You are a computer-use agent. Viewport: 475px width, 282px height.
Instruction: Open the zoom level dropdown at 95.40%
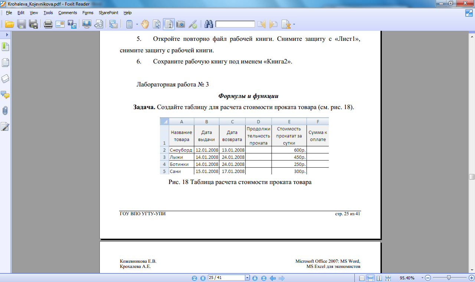click(x=422, y=278)
